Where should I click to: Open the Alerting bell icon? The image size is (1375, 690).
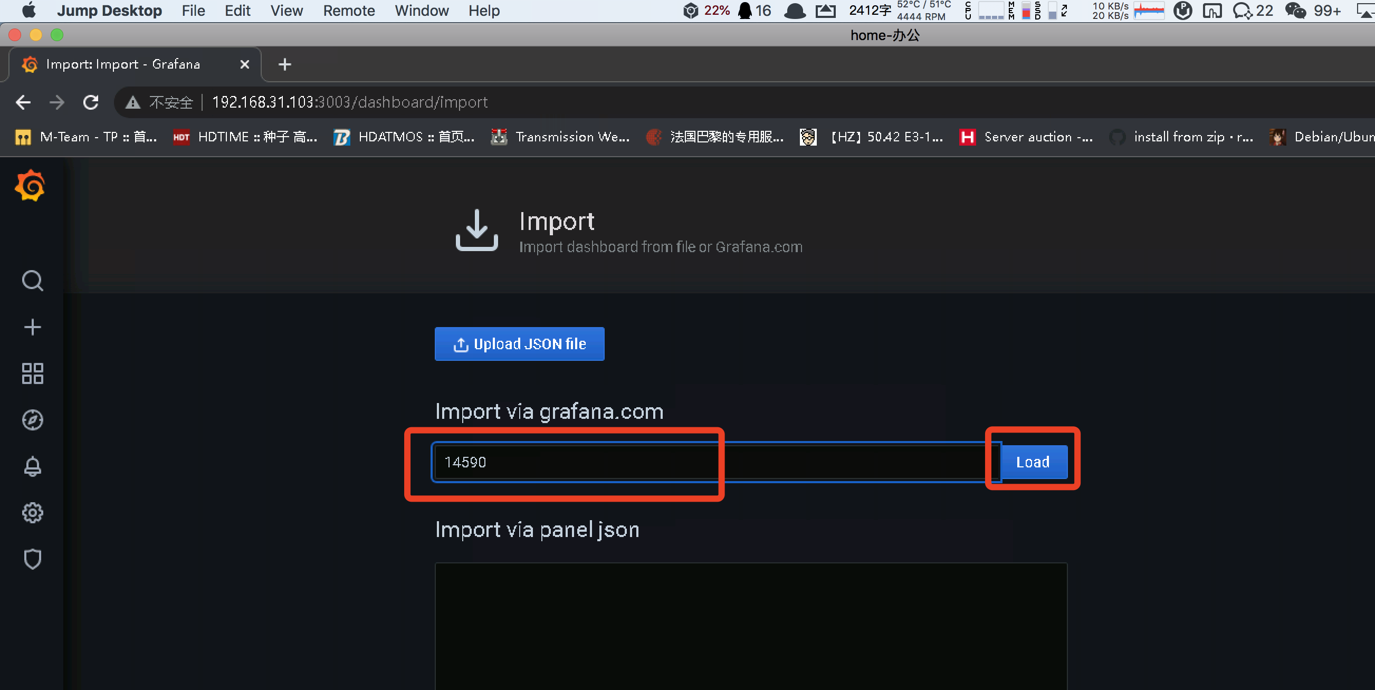pyautogui.click(x=33, y=466)
